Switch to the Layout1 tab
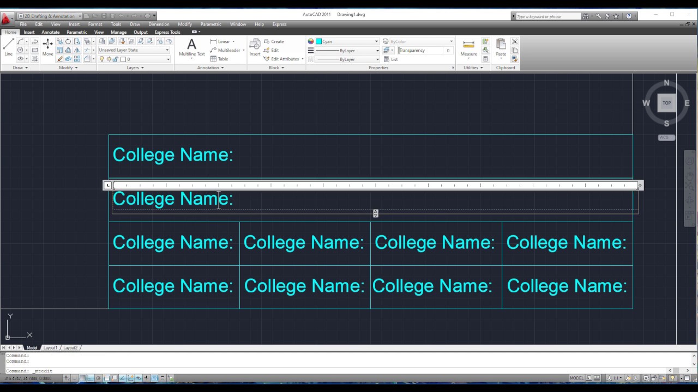Image resolution: width=698 pixels, height=392 pixels. coord(50,347)
